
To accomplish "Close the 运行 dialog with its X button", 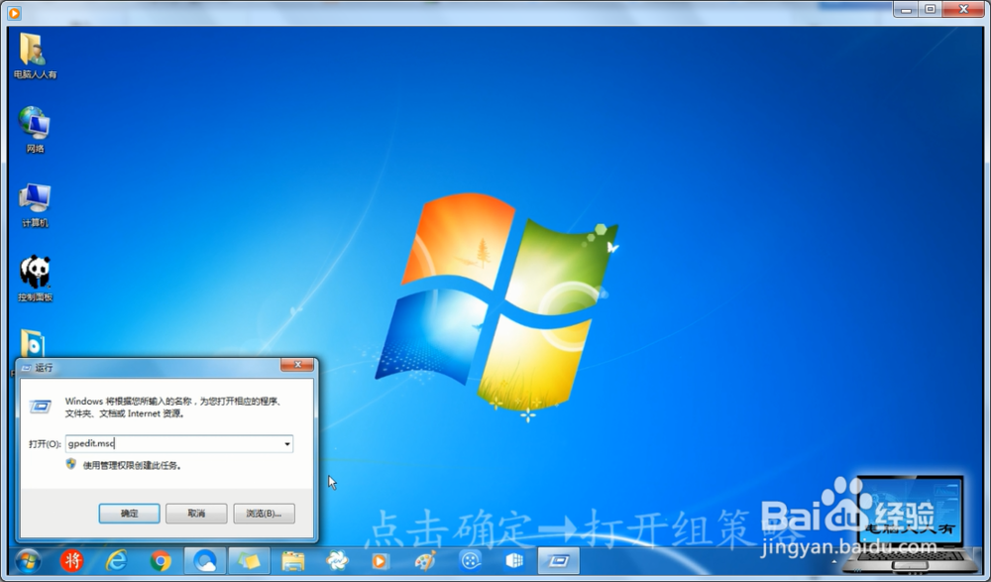I will [297, 365].
